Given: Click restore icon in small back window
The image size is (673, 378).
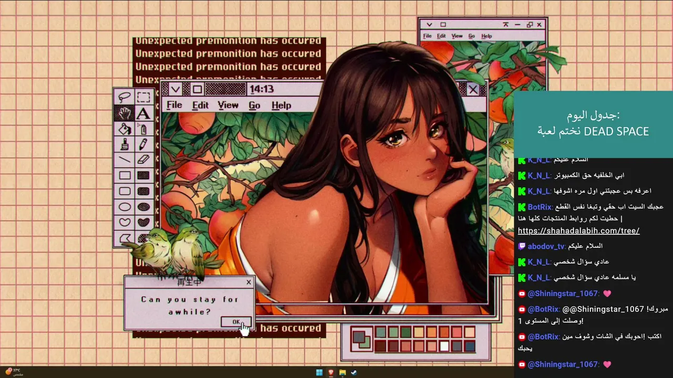Looking at the screenshot, I should [529, 25].
